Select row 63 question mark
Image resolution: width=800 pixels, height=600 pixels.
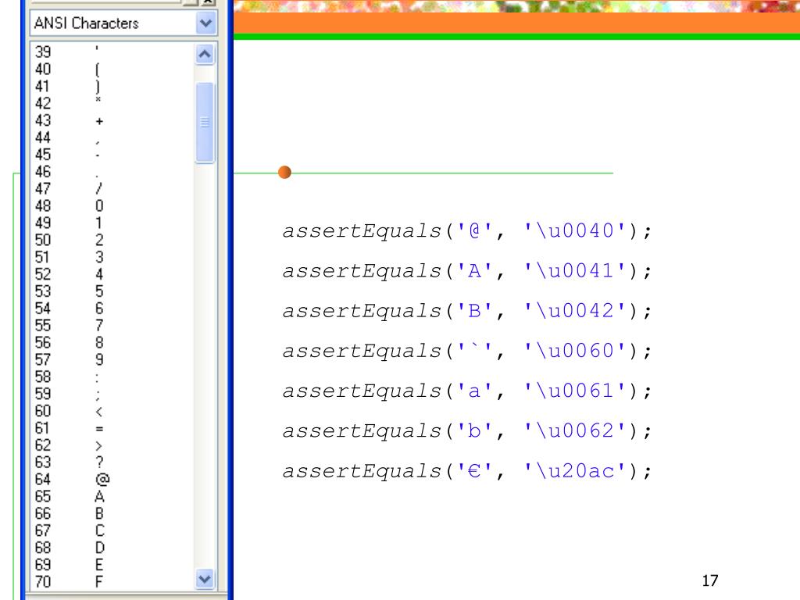pos(112,462)
